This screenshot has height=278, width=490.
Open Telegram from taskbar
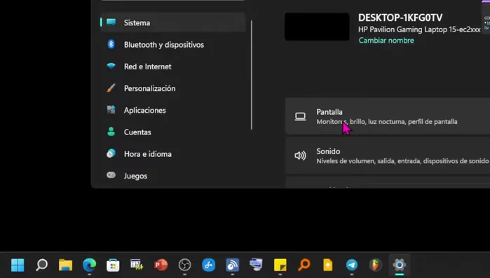click(x=352, y=265)
